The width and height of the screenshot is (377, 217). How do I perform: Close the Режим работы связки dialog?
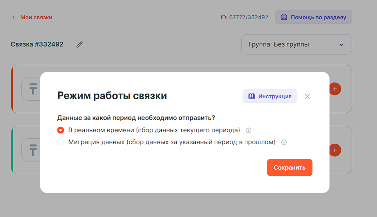coord(307,96)
